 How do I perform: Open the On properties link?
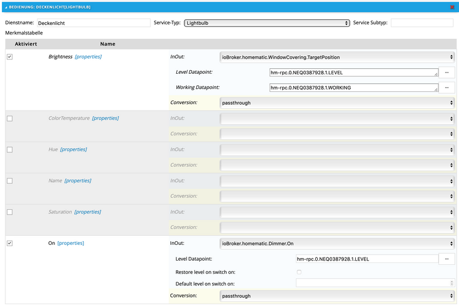(71, 243)
